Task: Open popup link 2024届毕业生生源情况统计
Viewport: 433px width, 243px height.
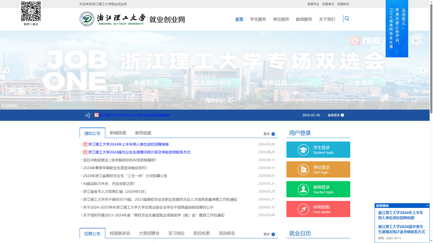Action: pyautogui.click(x=401, y=229)
